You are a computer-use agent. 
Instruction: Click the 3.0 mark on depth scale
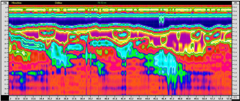[x=235, y=65]
